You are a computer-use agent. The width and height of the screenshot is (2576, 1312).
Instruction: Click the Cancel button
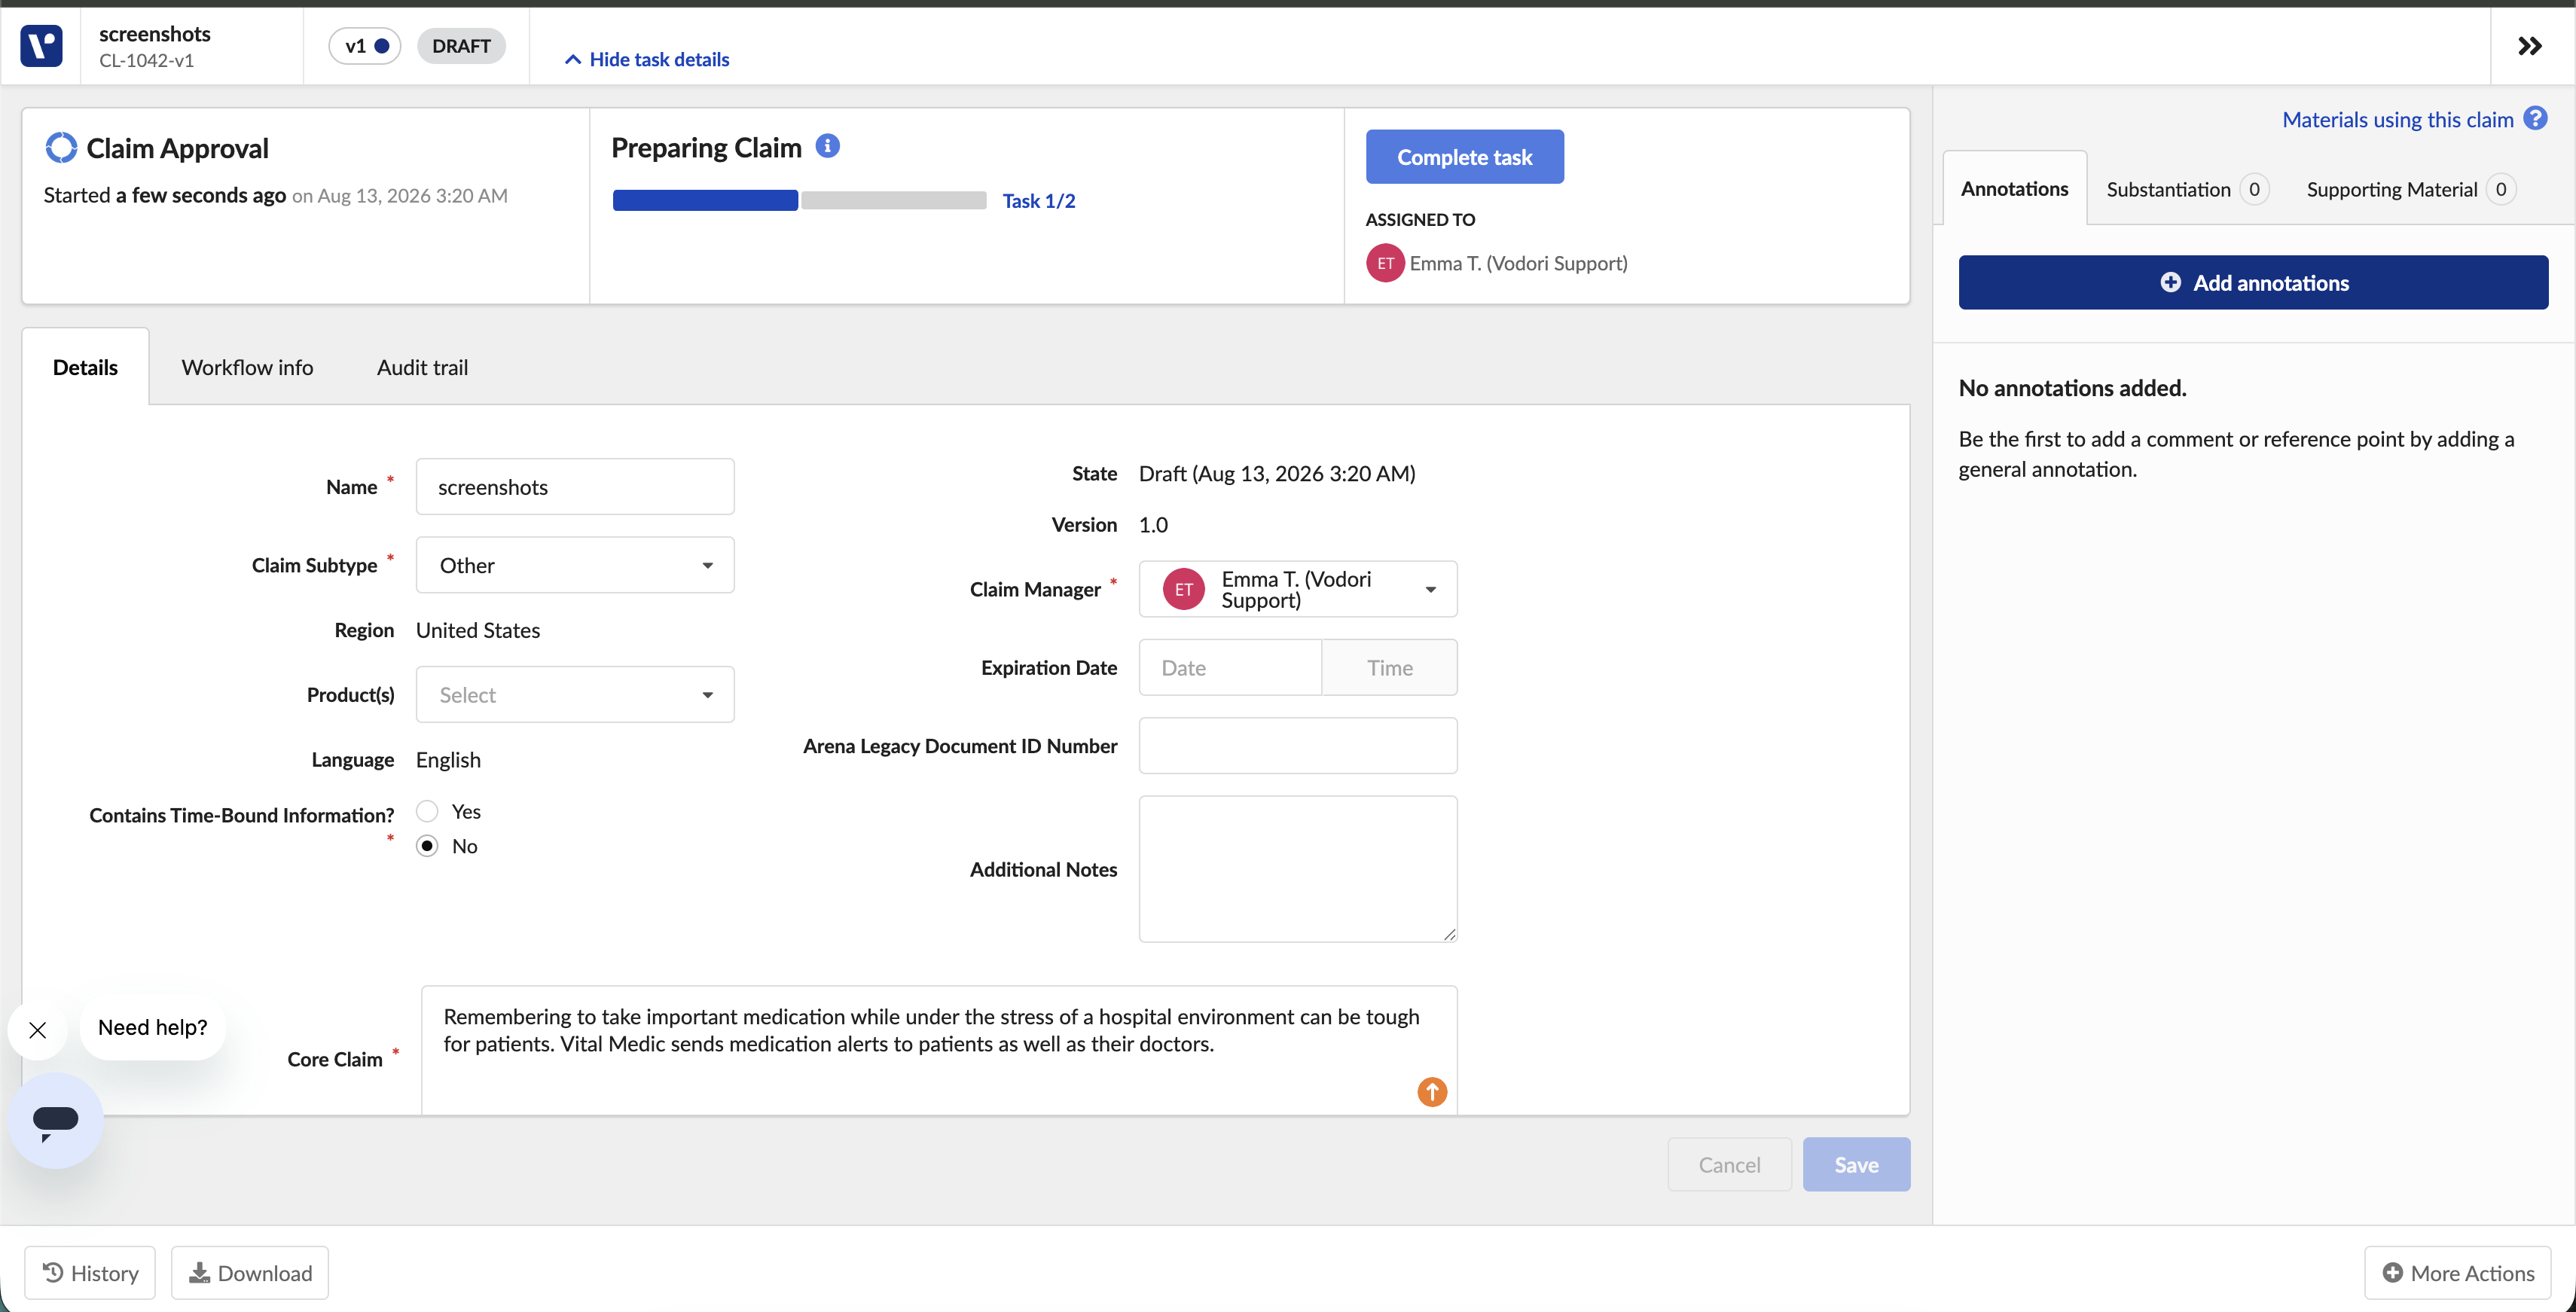[x=1729, y=1164]
